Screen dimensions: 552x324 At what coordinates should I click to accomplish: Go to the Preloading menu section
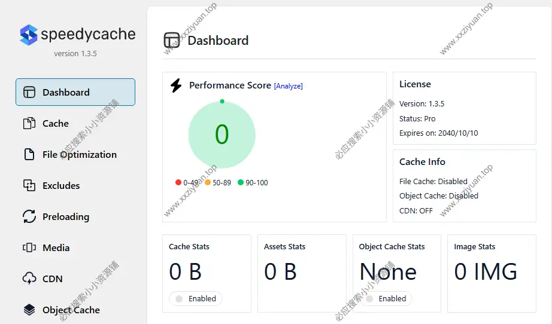[65, 216]
